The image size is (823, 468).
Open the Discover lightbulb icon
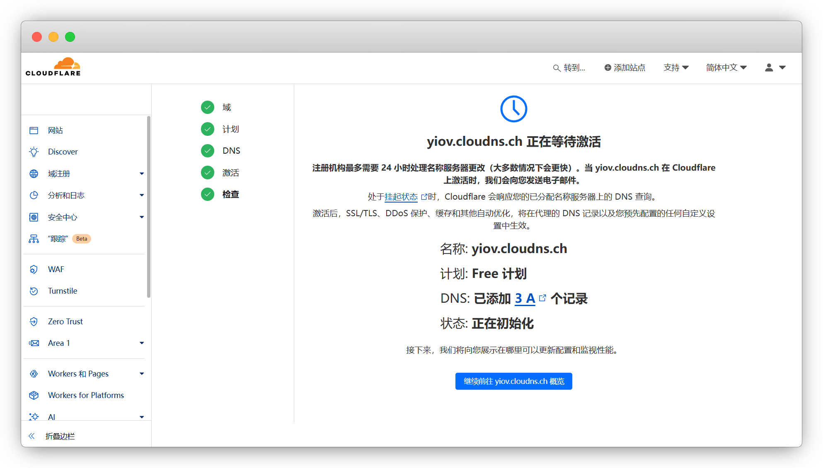click(x=34, y=152)
